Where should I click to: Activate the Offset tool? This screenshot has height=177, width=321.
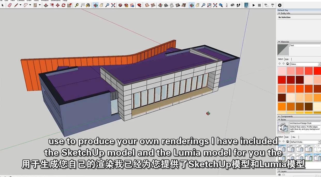(x=52, y=5)
